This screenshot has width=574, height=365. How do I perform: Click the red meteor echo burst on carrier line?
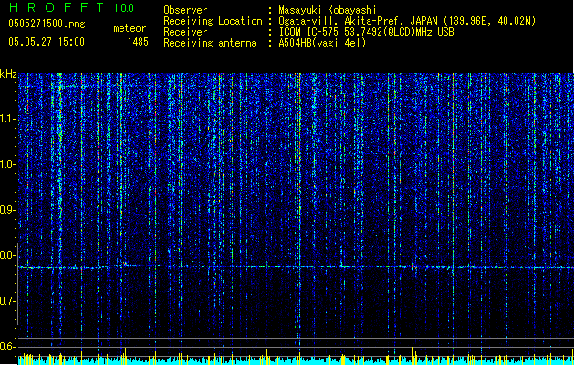pos(412,266)
